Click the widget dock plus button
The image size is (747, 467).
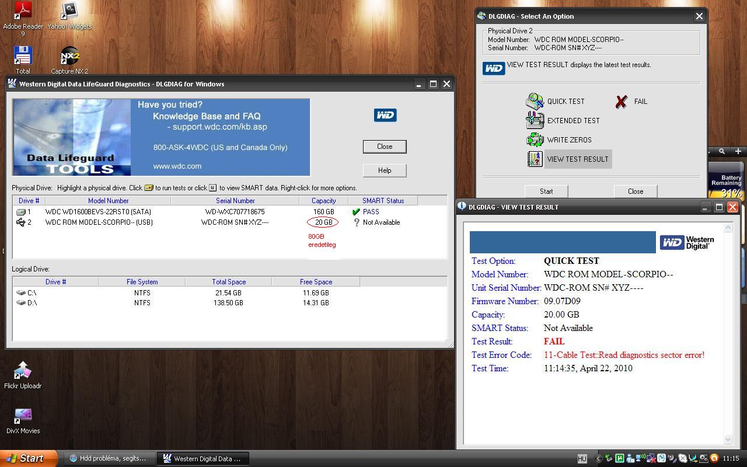click(738, 151)
